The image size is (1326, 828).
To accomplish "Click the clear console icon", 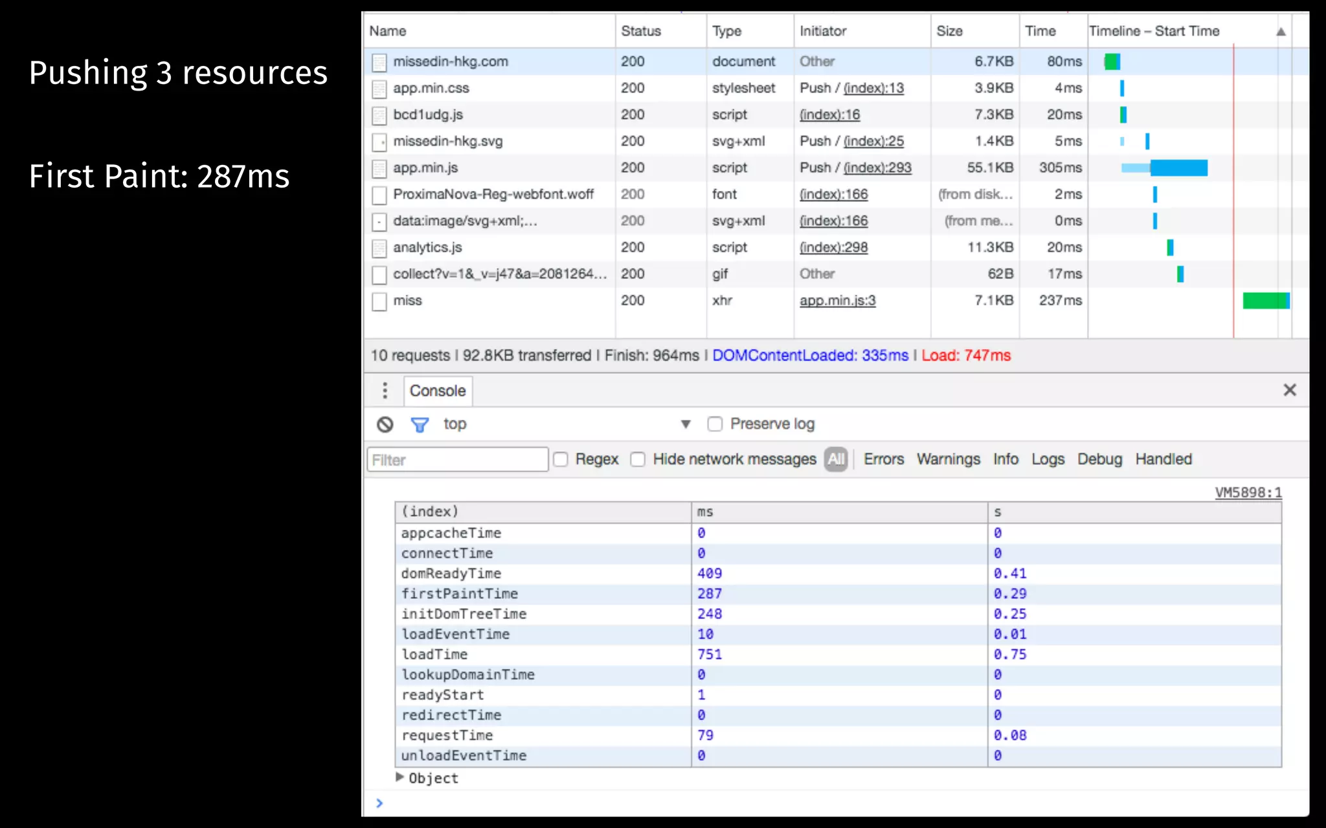I will [x=385, y=424].
